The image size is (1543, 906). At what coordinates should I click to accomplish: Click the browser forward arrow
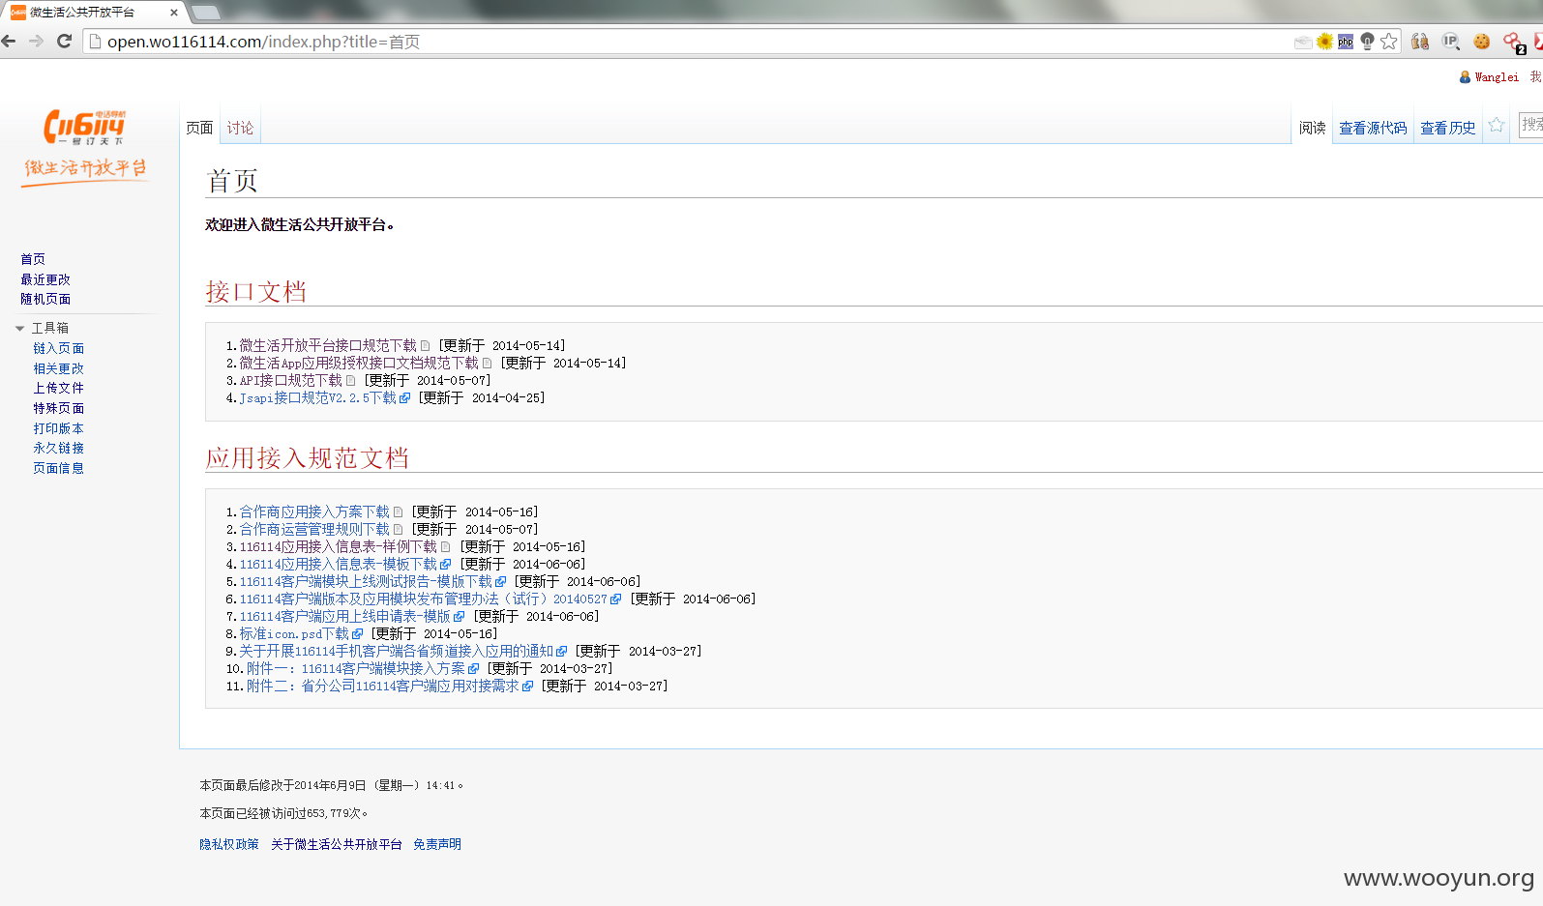36,42
